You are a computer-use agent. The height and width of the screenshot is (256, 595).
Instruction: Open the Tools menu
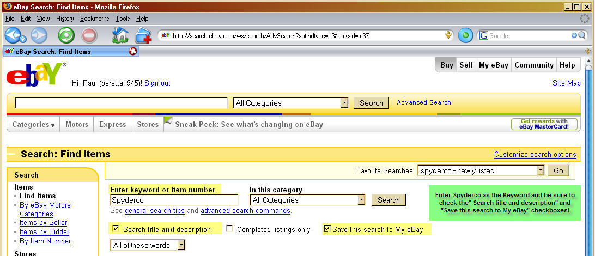click(x=123, y=18)
